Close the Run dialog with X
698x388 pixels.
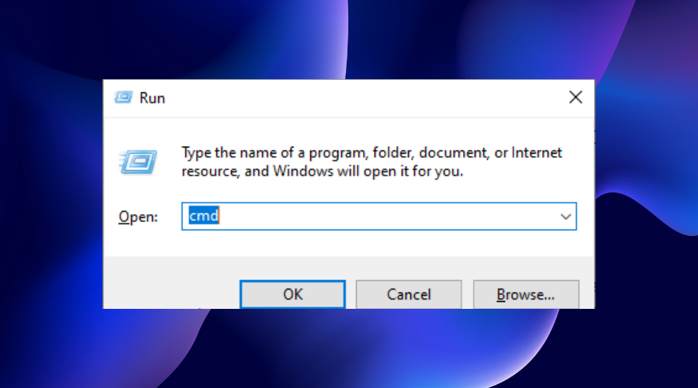[x=575, y=97]
